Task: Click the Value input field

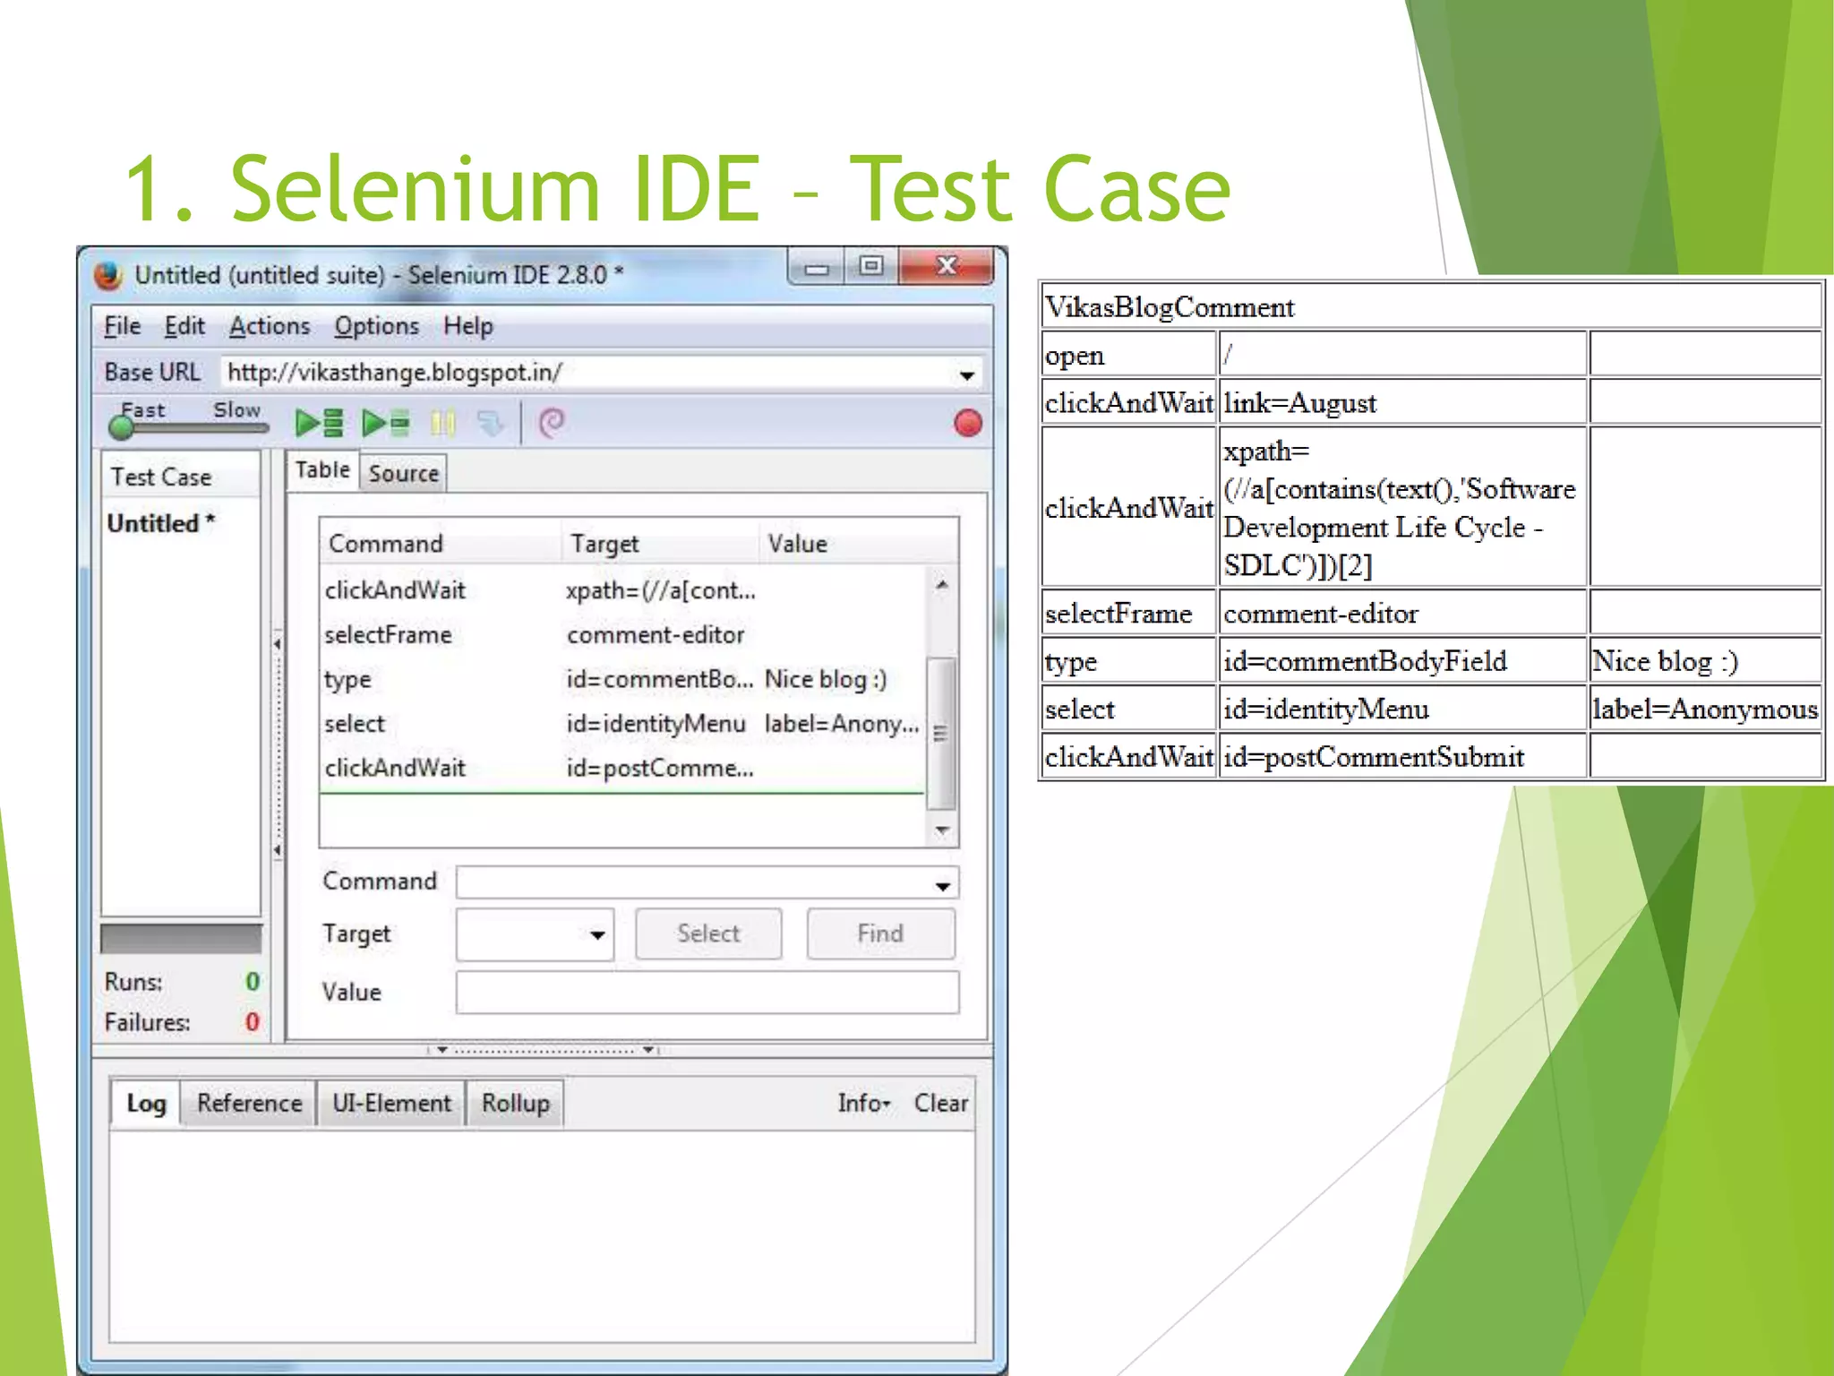Action: [707, 992]
